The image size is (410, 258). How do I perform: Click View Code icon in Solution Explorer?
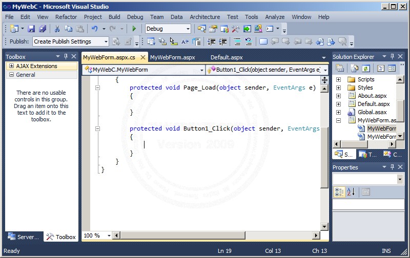click(x=381, y=69)
